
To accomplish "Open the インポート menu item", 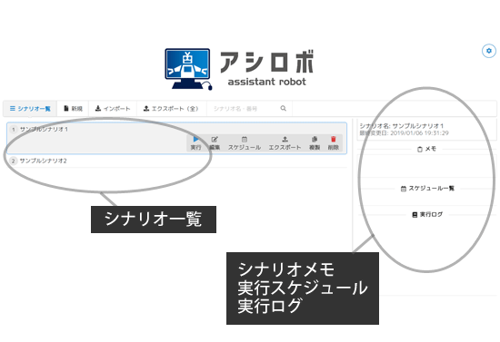I will [113, 109].
